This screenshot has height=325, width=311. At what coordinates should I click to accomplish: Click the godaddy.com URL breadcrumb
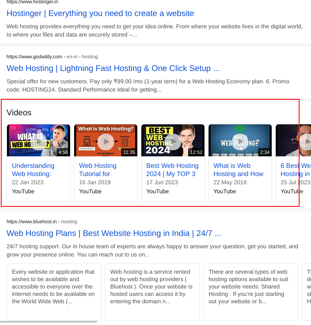coord(52,57)
